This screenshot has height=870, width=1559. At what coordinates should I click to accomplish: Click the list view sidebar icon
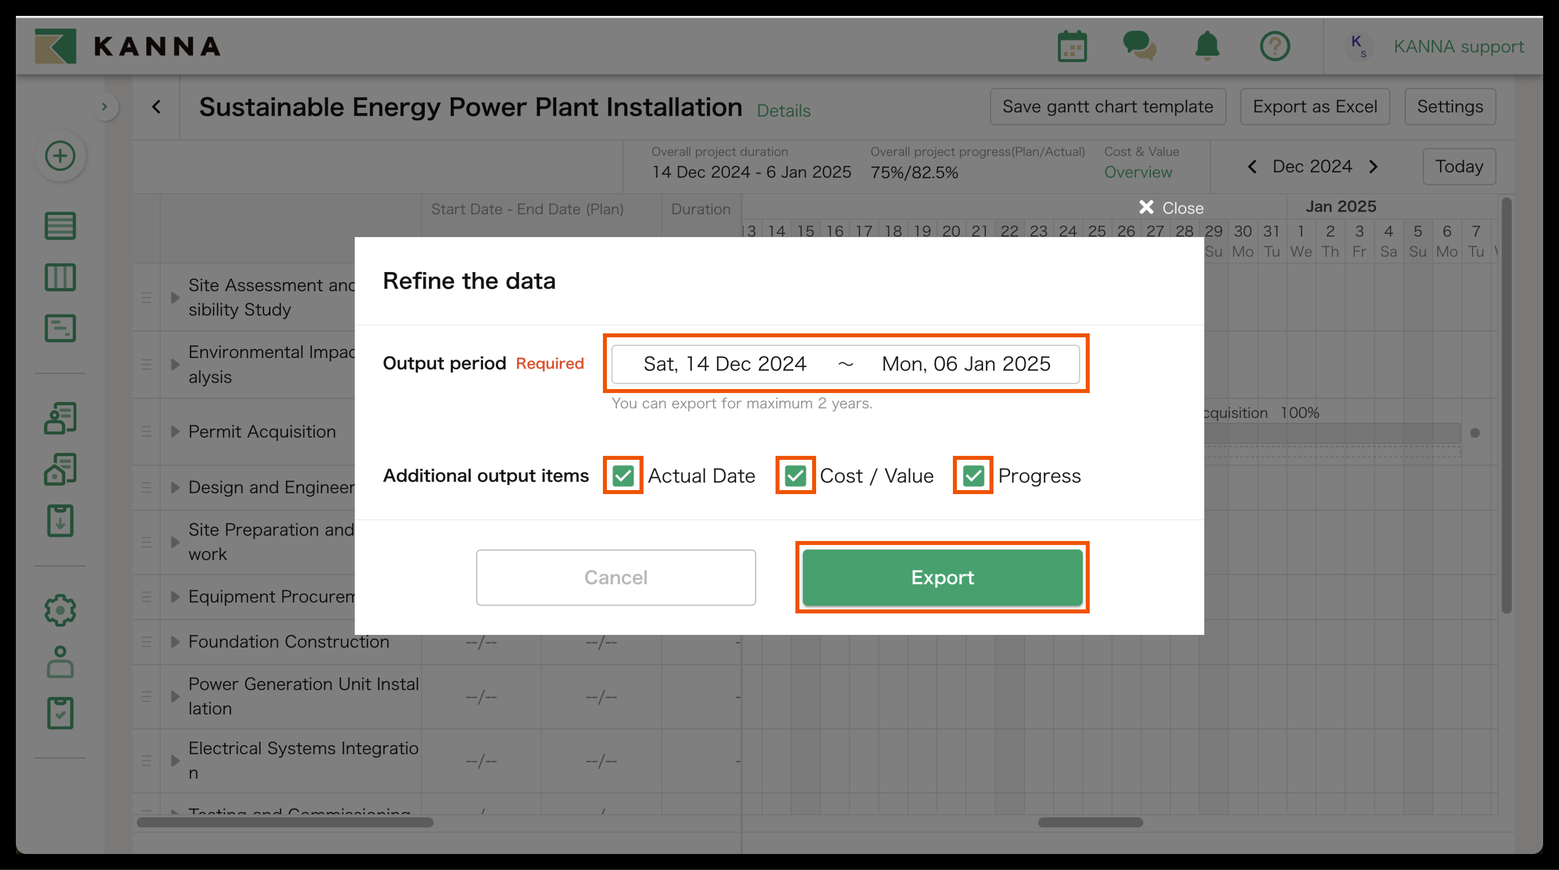(x=60, y=226)
